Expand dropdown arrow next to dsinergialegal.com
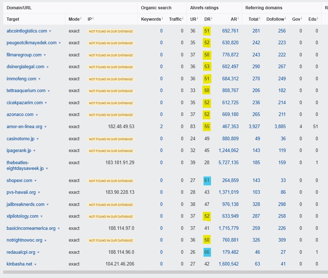Viewport: 328px width, 278px height. coord(48,67)
